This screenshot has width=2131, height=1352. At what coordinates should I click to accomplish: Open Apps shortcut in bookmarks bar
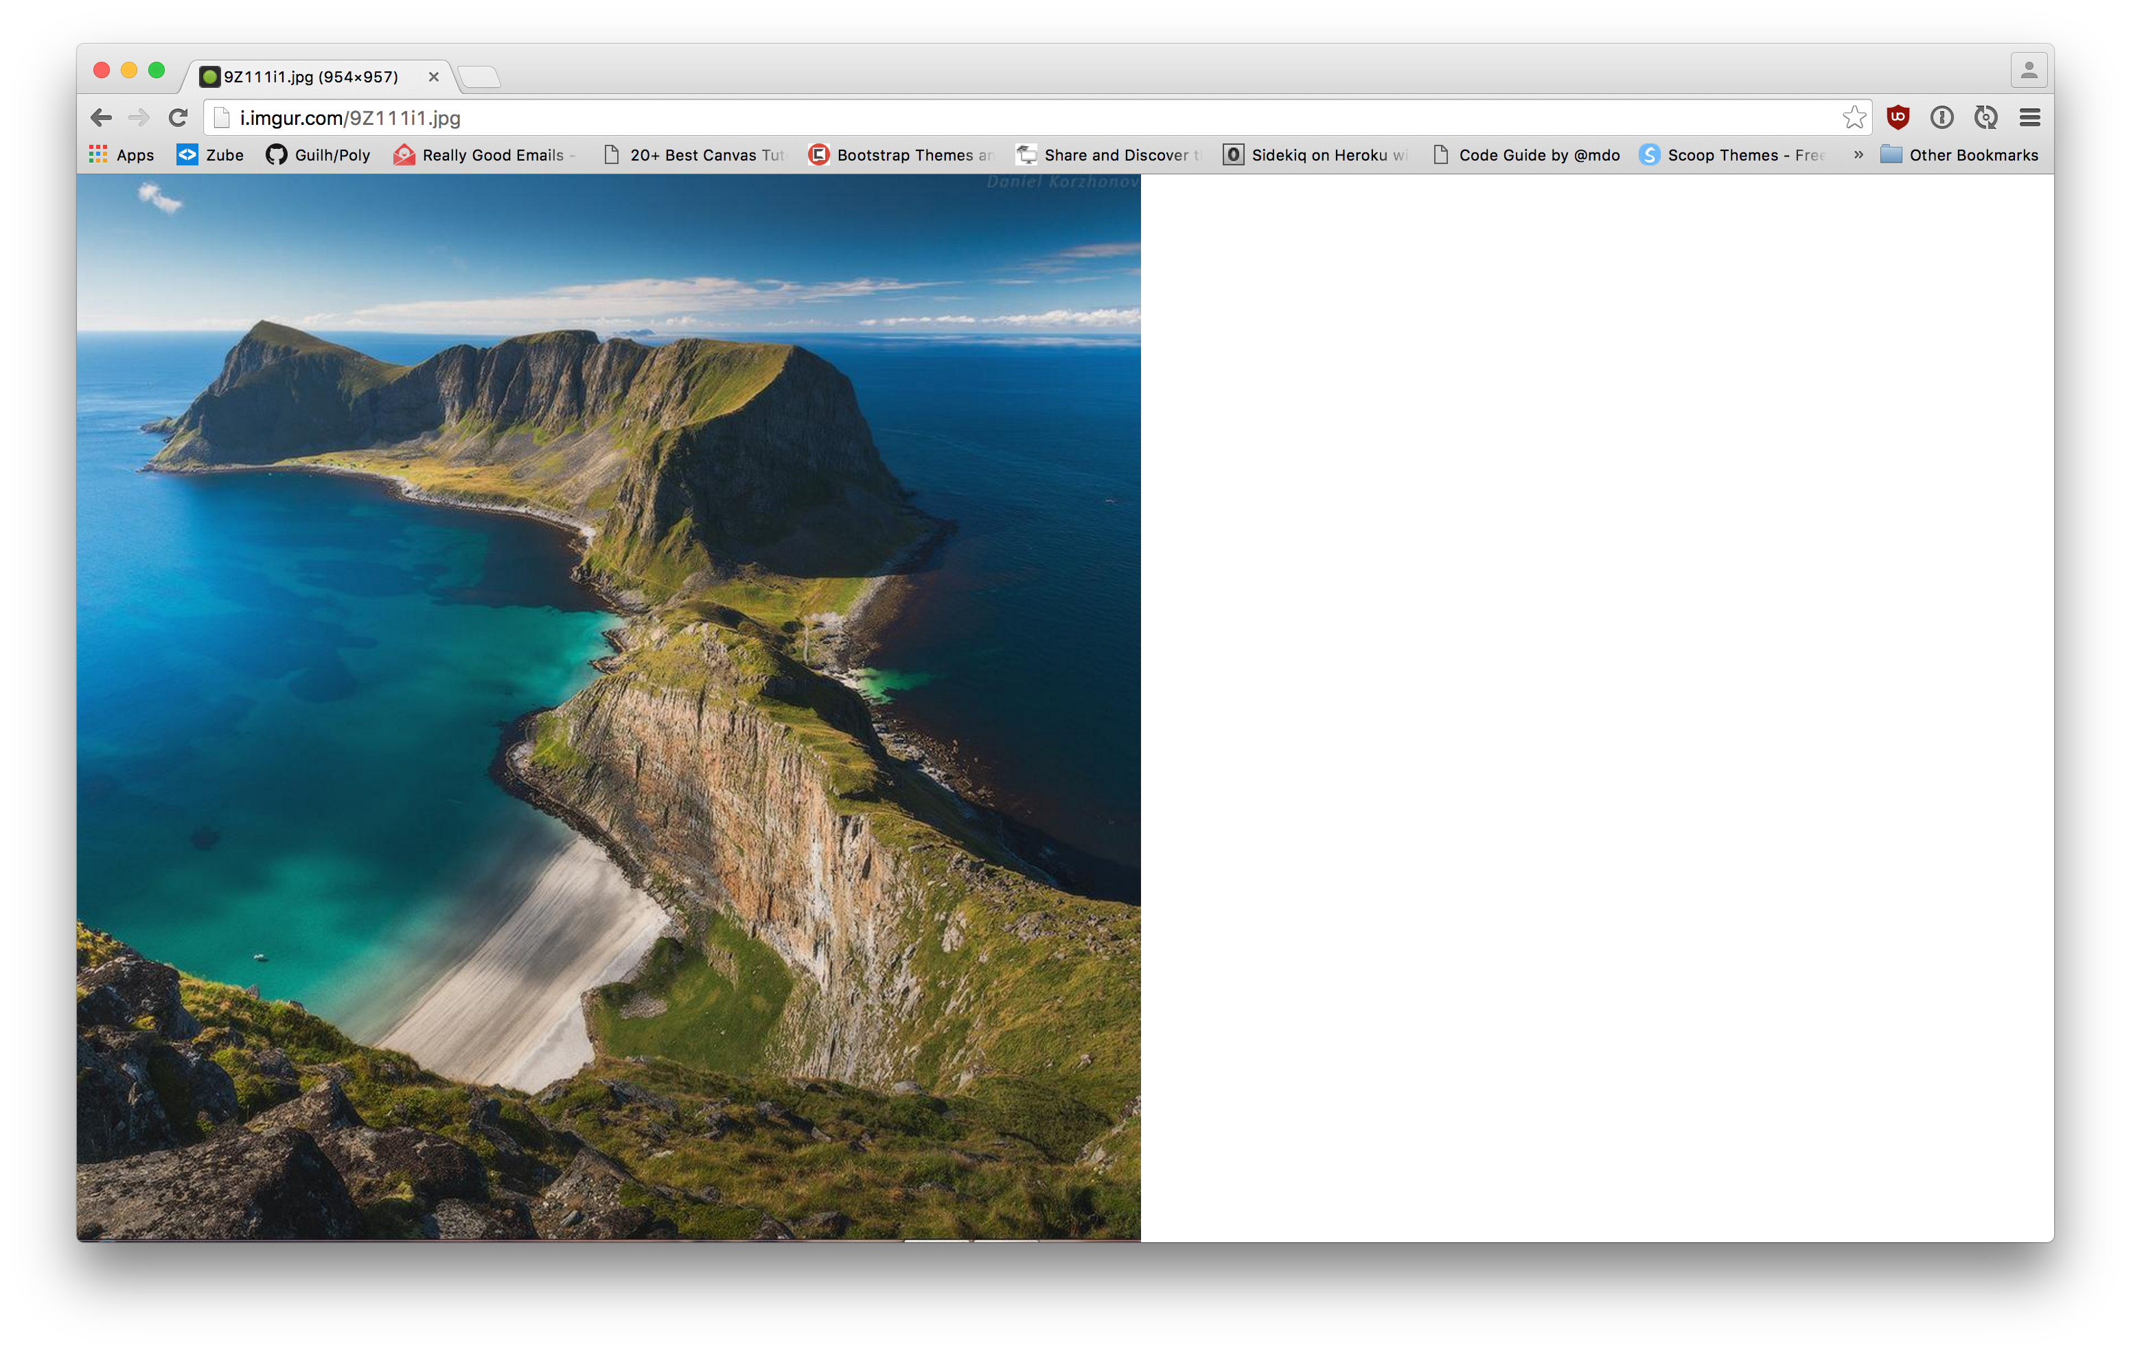[122, 155]
